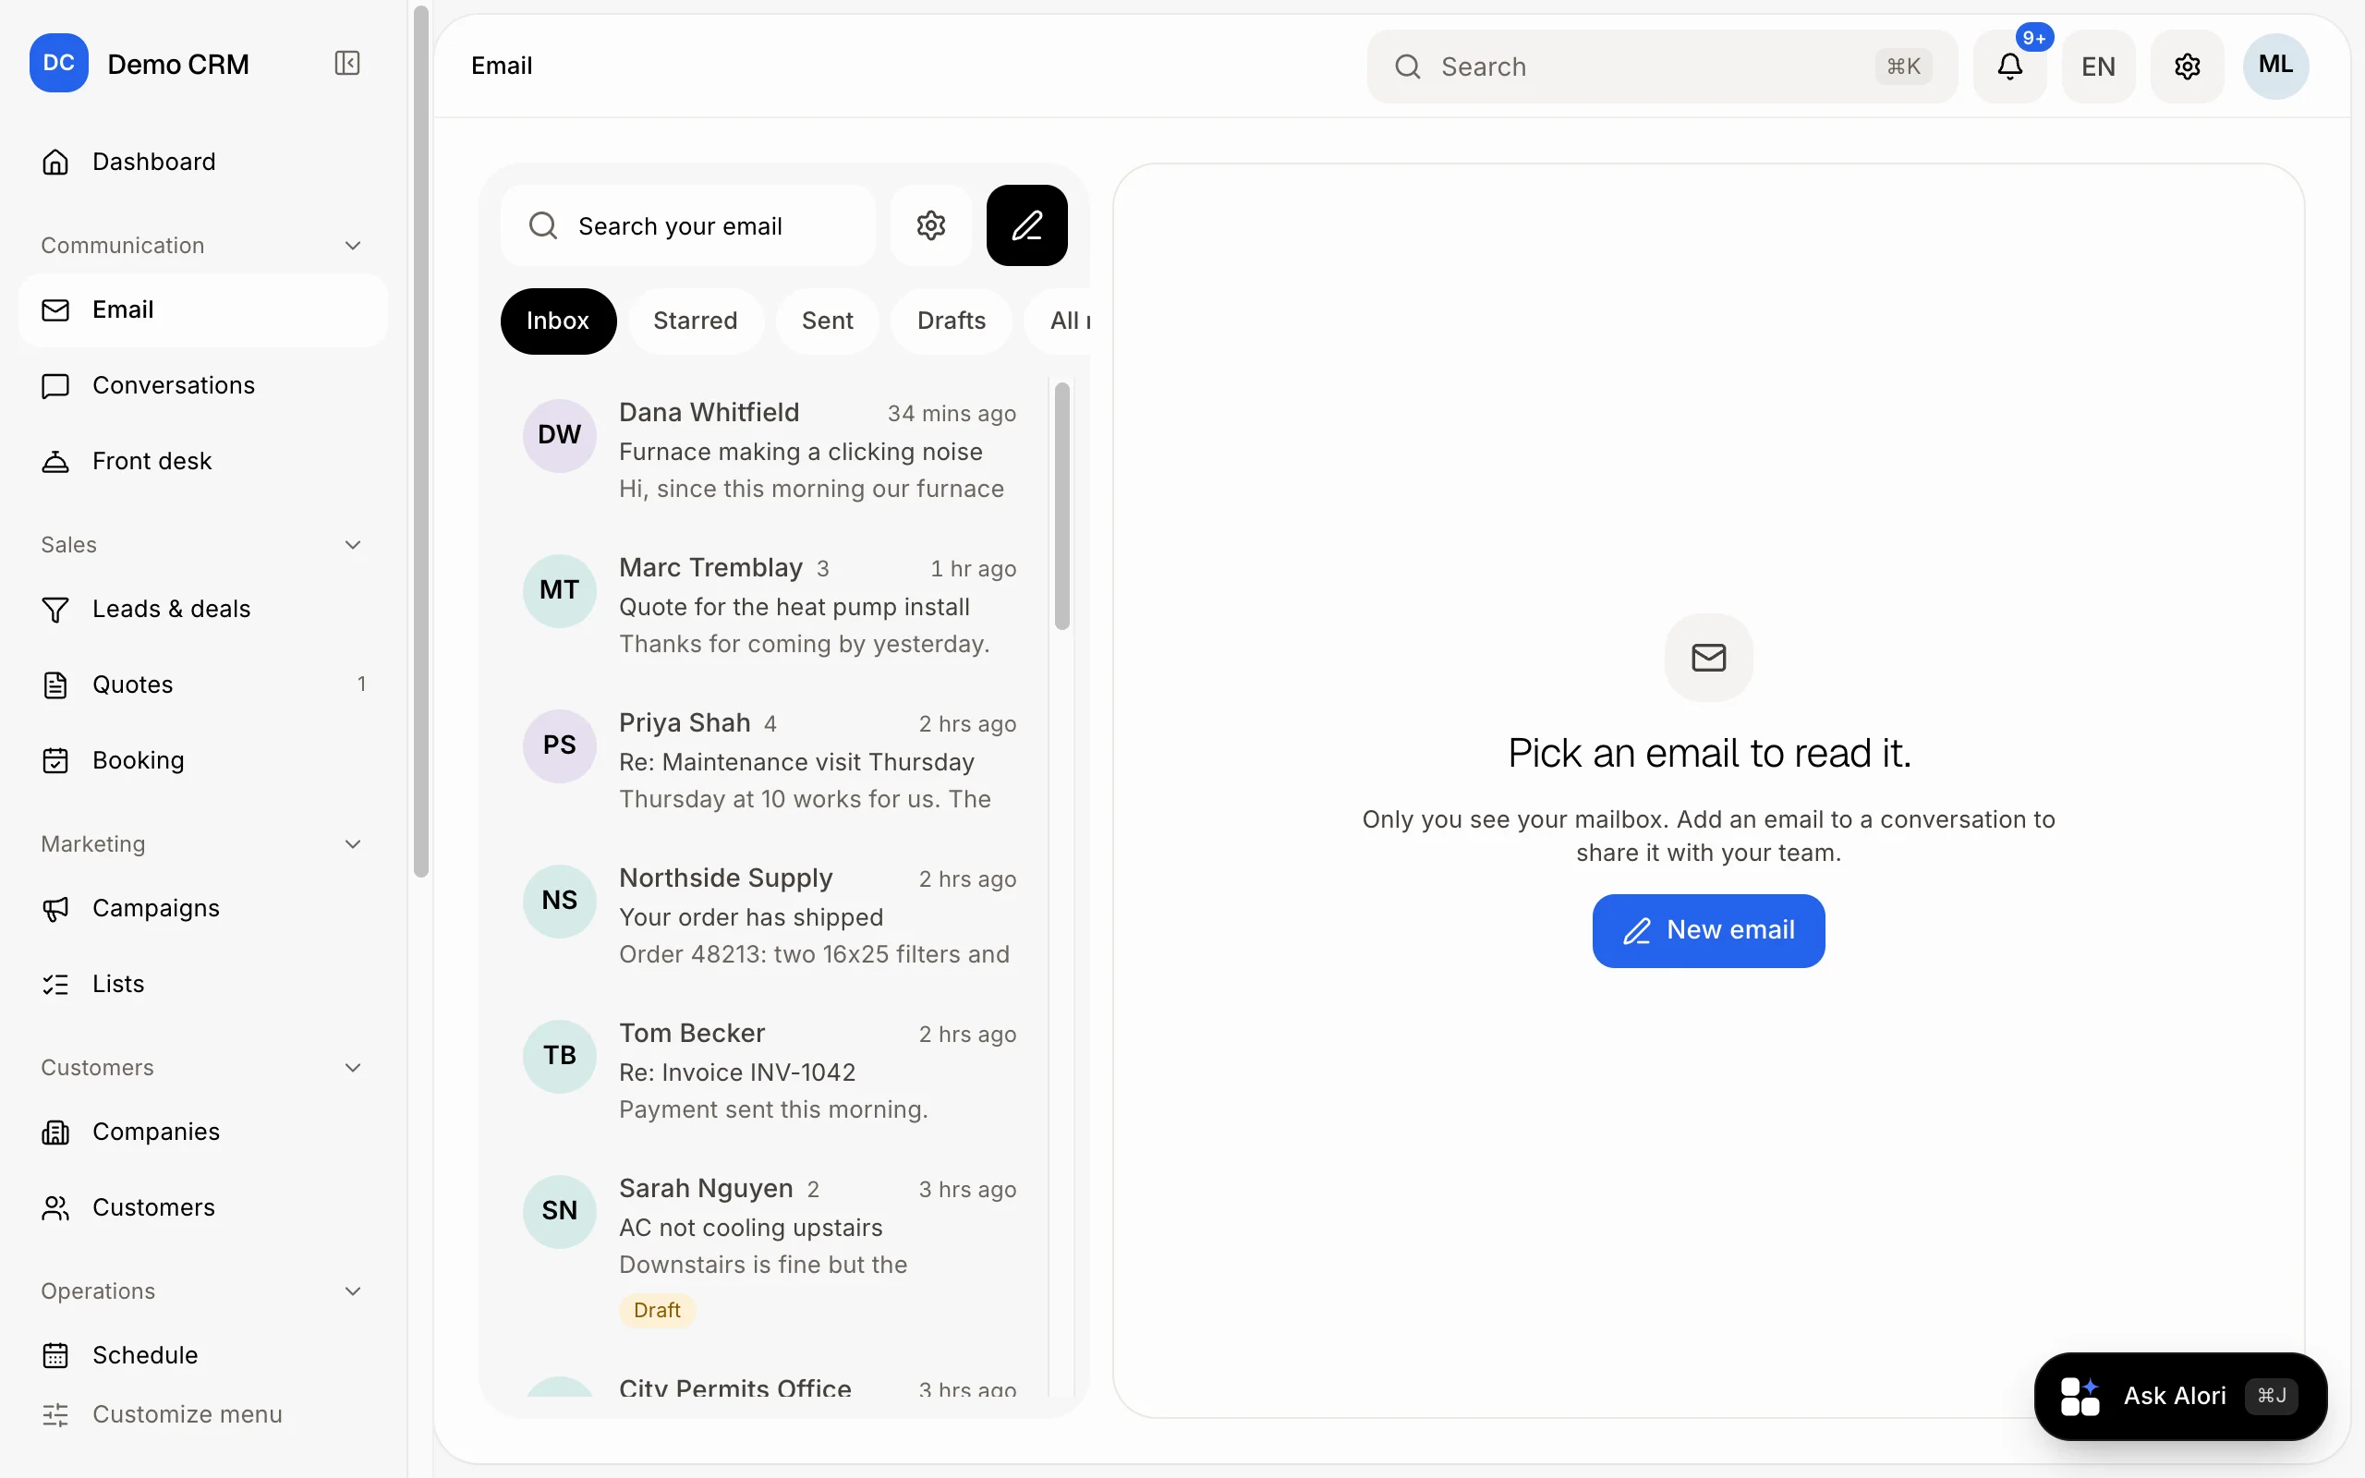Viewport: 2365px width, 1478px height.
Task: Switch to the Starred tab
Action: [695, 321]
